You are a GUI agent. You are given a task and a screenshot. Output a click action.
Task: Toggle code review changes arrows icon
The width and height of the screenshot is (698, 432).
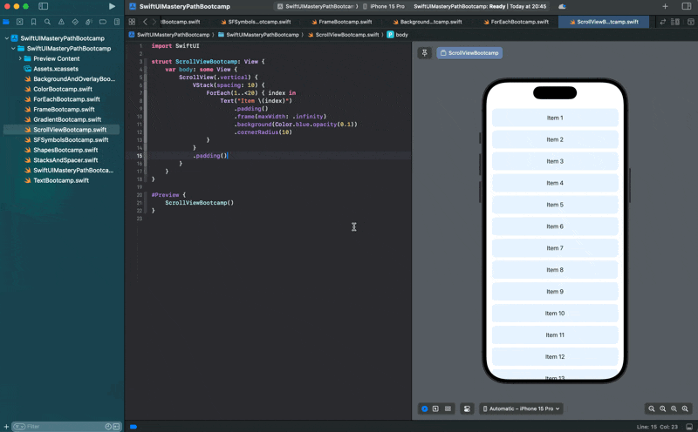point(662,22)
